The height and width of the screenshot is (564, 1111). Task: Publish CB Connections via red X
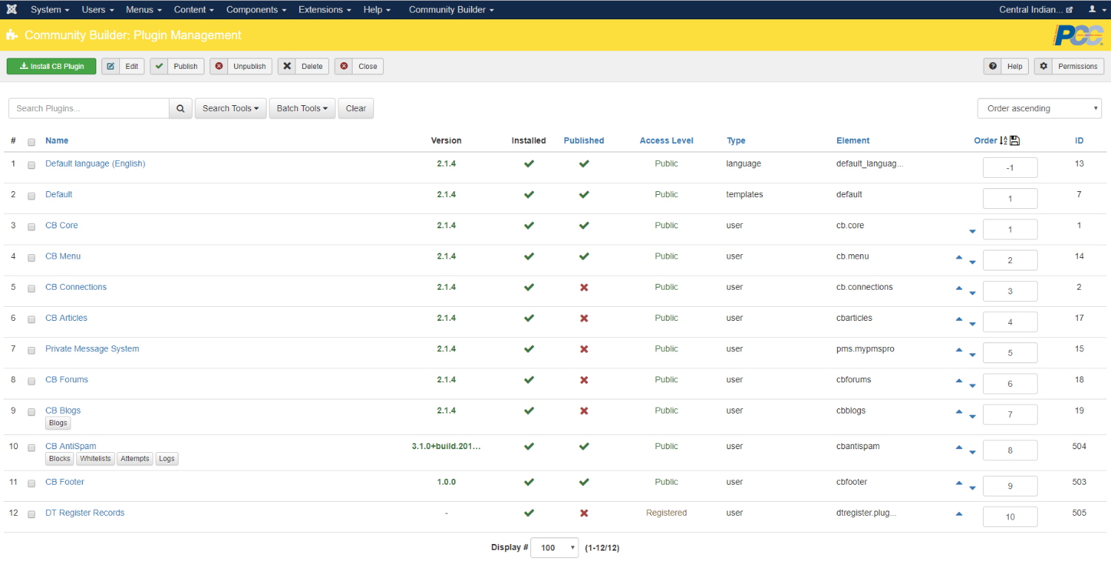(584, 288)
